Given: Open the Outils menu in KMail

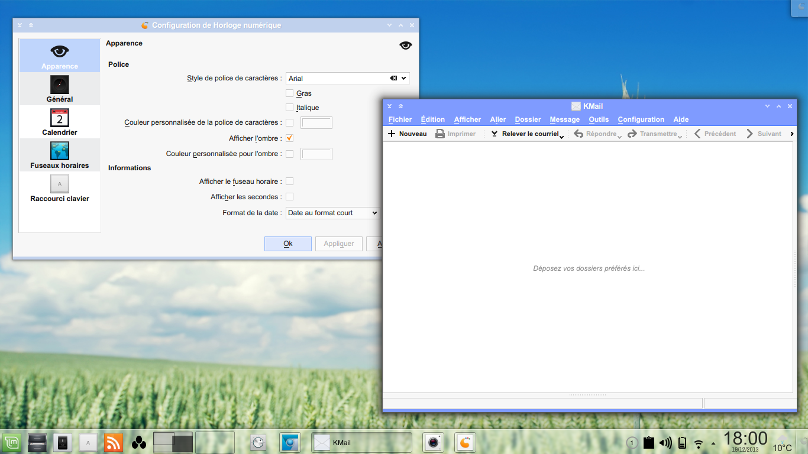Looking at the screenshot, I should point(599,119).
